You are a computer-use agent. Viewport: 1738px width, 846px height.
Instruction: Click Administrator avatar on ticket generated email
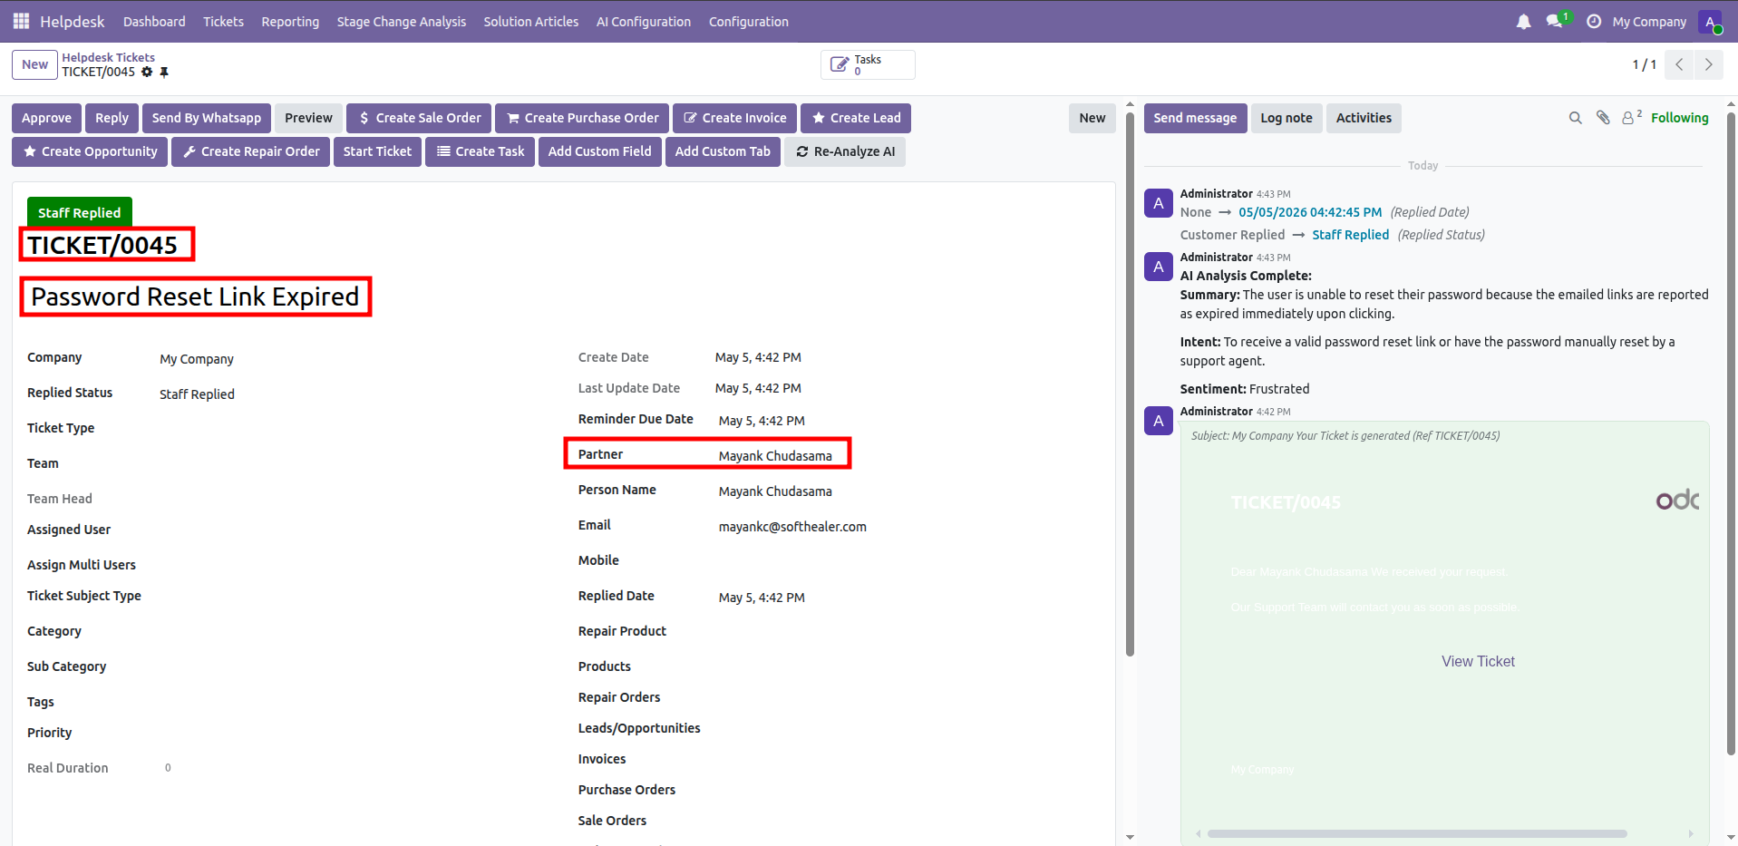click(1159, 421)
